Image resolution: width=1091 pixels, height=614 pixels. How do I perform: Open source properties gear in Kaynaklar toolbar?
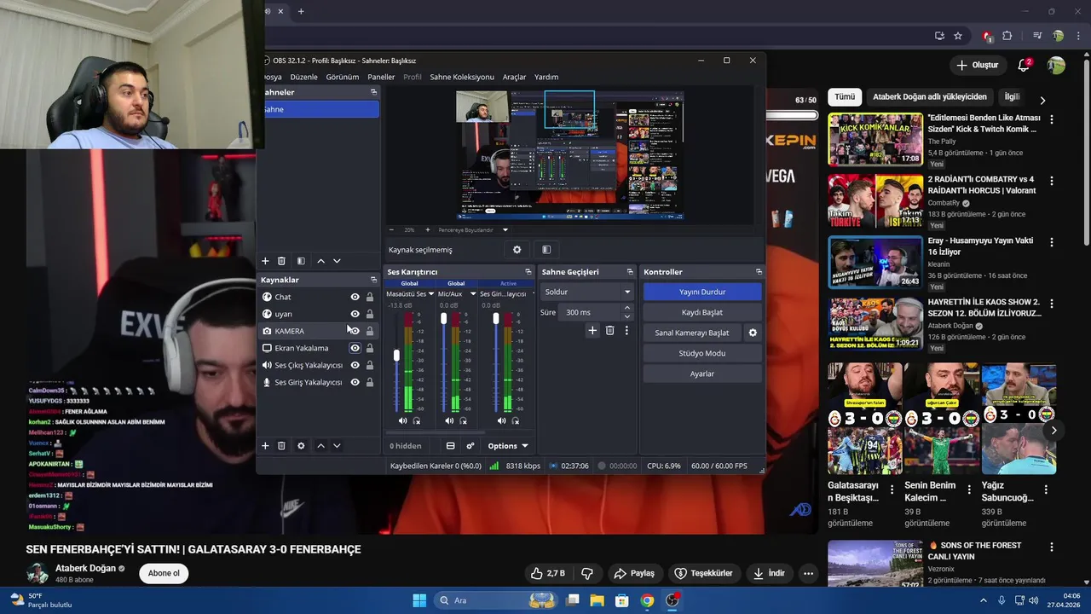click(301, 445)
